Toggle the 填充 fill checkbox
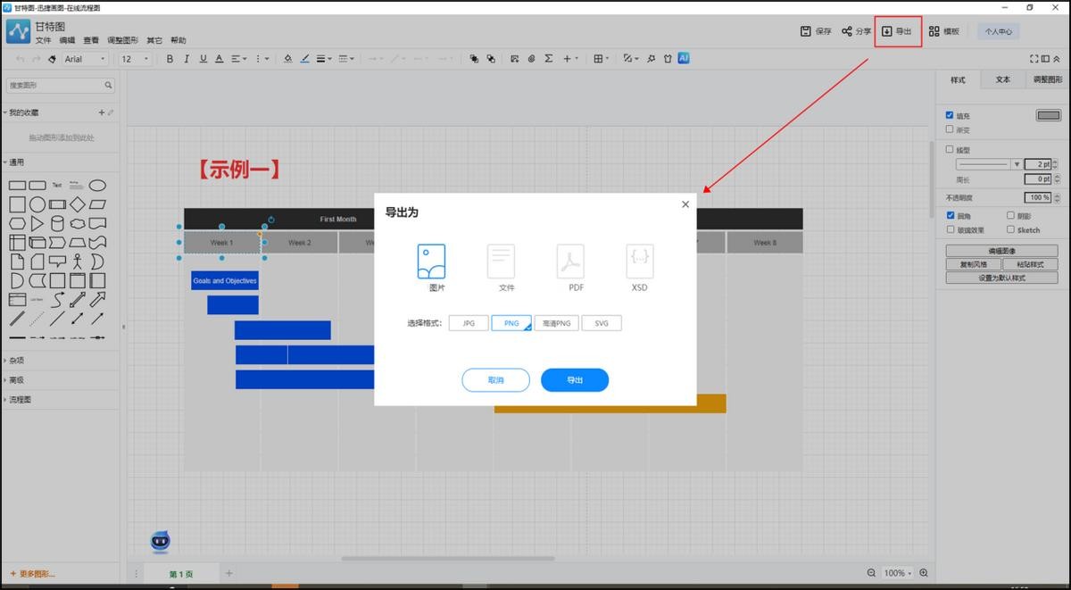 pyautogui.click(x=950, y=115)
